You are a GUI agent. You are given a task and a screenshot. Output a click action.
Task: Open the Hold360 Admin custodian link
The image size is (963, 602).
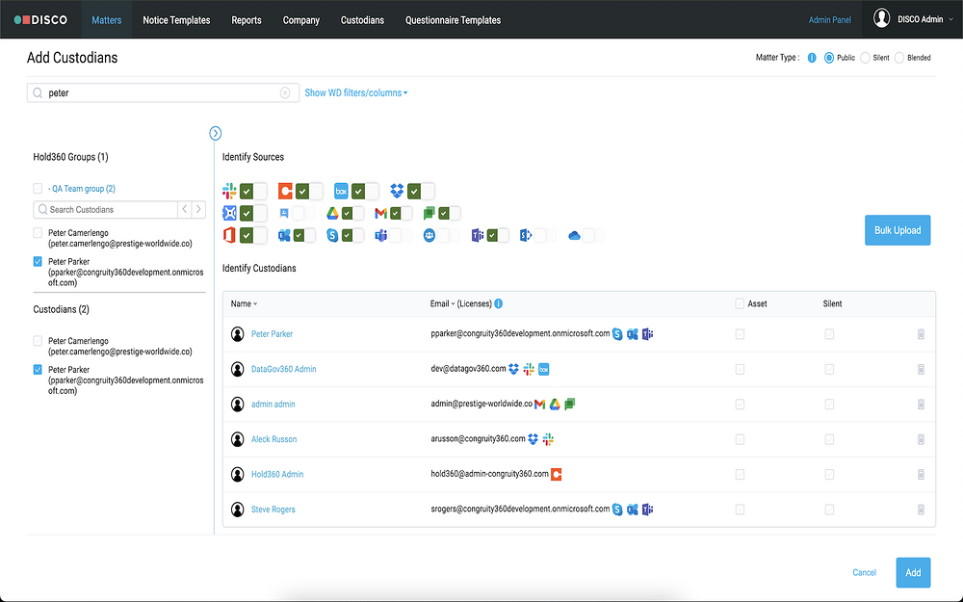pyautogui.click(x=277, y=474)
